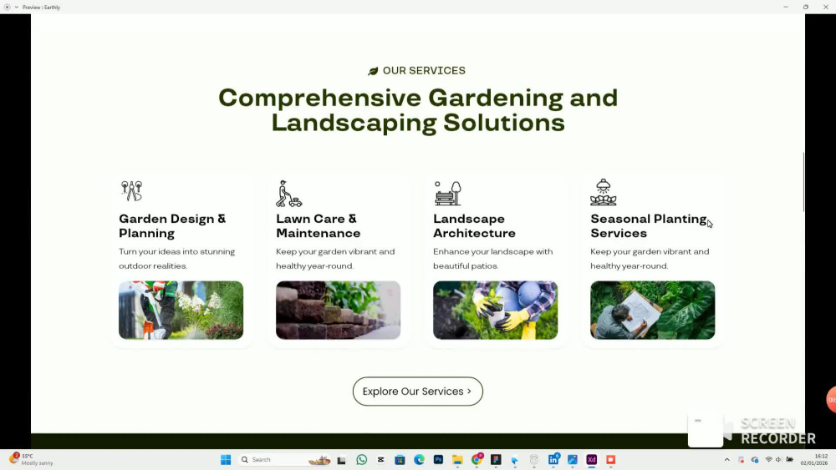This screenshot has width=836, height=470.
Task: Click the Garden Design & Planning heading
Action: coord(172,226)
